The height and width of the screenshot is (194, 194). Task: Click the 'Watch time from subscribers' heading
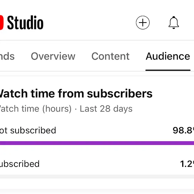point(76,94)
